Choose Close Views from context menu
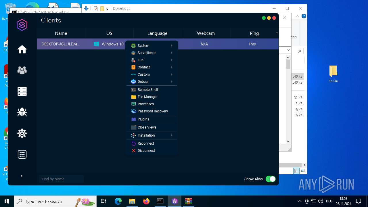This screenshot has width=368, height=207. (152, 127)
